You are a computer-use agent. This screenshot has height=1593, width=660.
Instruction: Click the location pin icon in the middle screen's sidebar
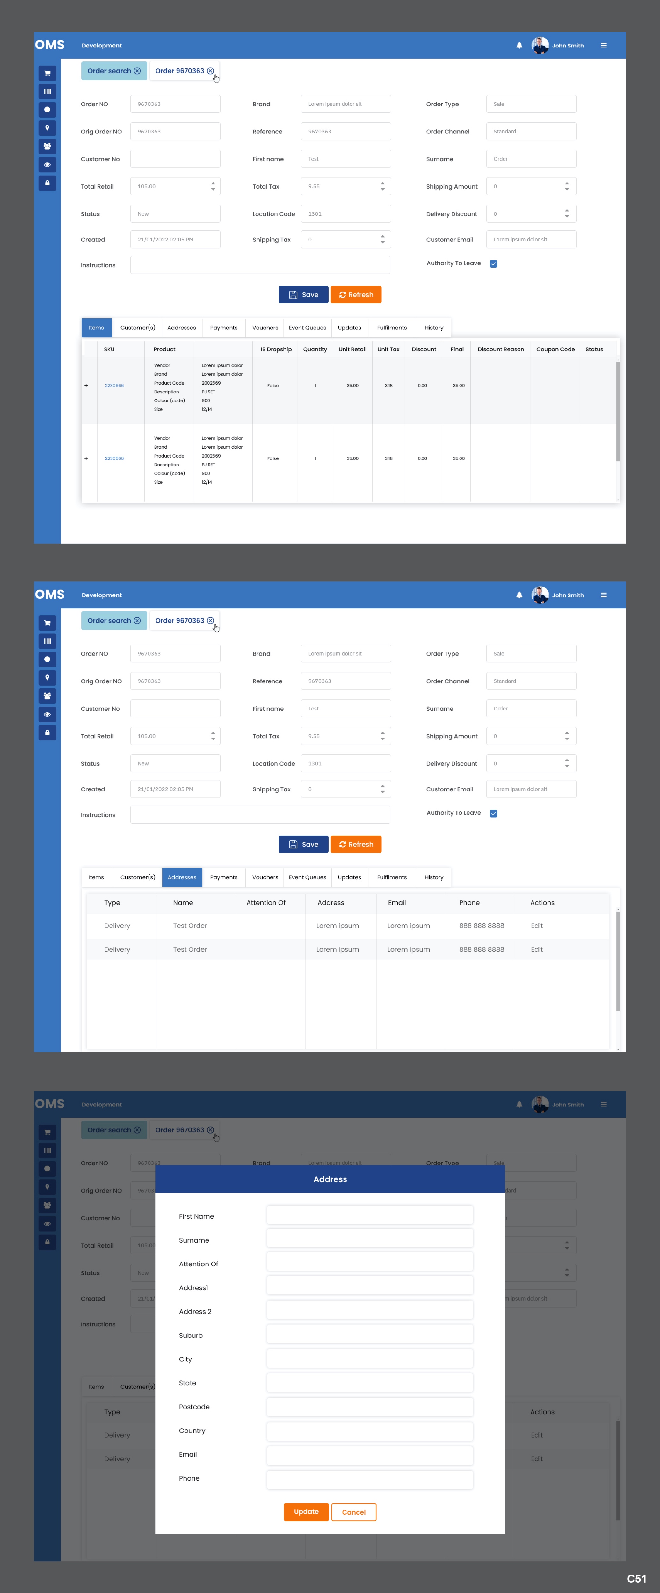tap(47, 678)
